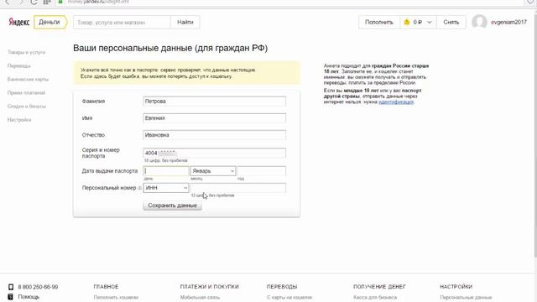The width and height of the screenshot is (537, 302).
Task: Focus the product or shop search field
Action: point(122,23)
